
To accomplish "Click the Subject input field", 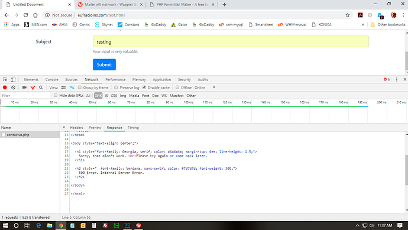I will (x=231, y=41).
